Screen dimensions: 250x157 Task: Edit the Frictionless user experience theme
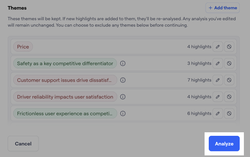218,114
